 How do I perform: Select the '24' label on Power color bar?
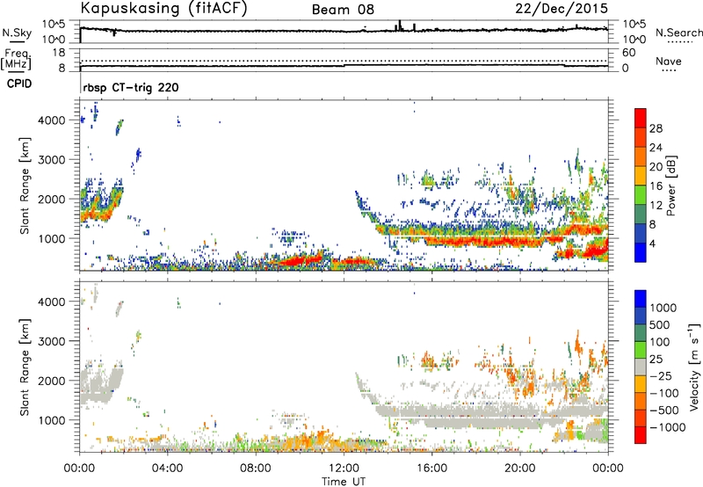point(656,148)
